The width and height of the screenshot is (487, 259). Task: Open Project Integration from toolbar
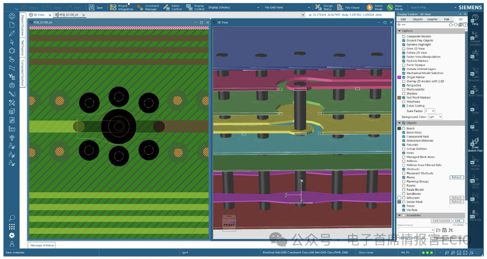pyautogui.click(x=122, y=7)
